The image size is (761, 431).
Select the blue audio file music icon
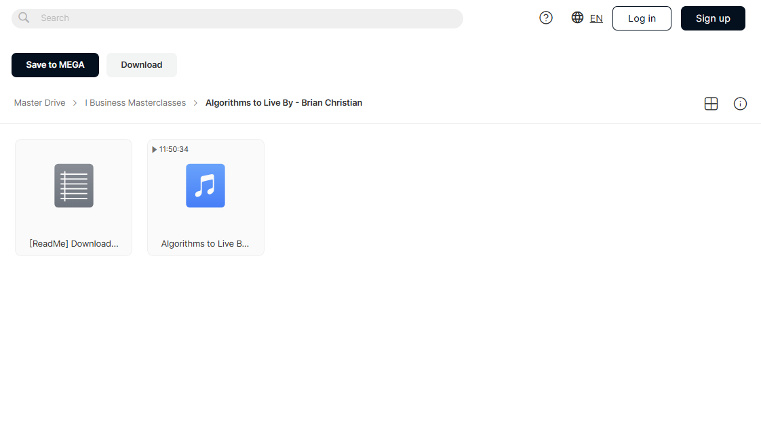(x=206, y=186)
